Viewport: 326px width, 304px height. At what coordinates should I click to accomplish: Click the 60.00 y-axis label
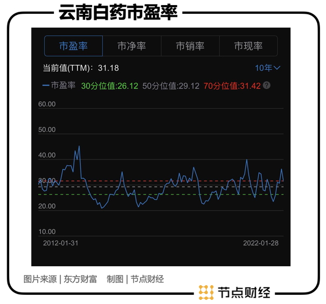tap(47, 104)
